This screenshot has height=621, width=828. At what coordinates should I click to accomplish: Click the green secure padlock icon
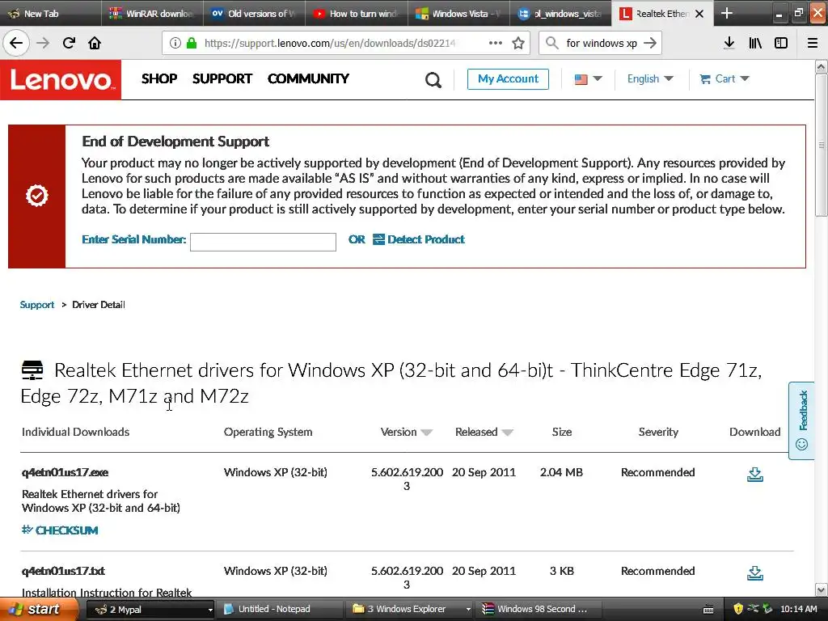point(192,43)
